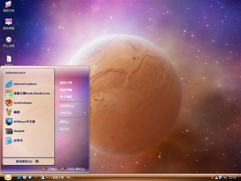Click the Start button orb on taskbar

[8, 177]
